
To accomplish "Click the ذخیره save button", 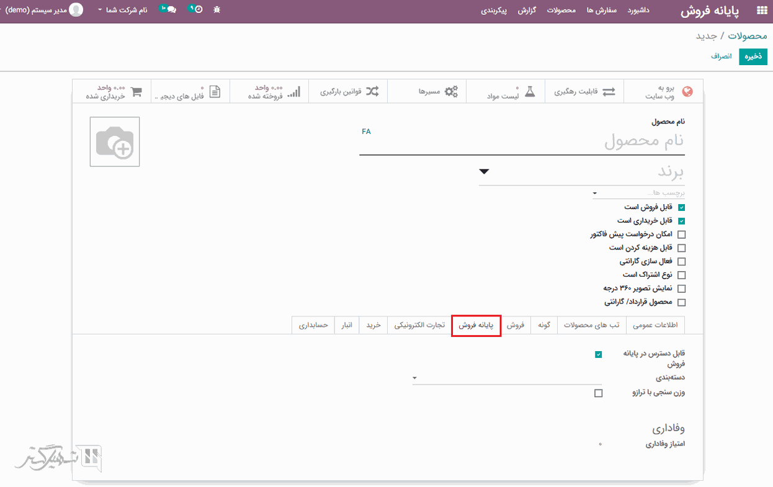I will (753, 56).
